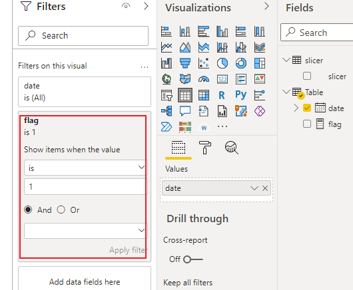
Task: Select the Table visual icon
Action: click(x=185, y=95)
